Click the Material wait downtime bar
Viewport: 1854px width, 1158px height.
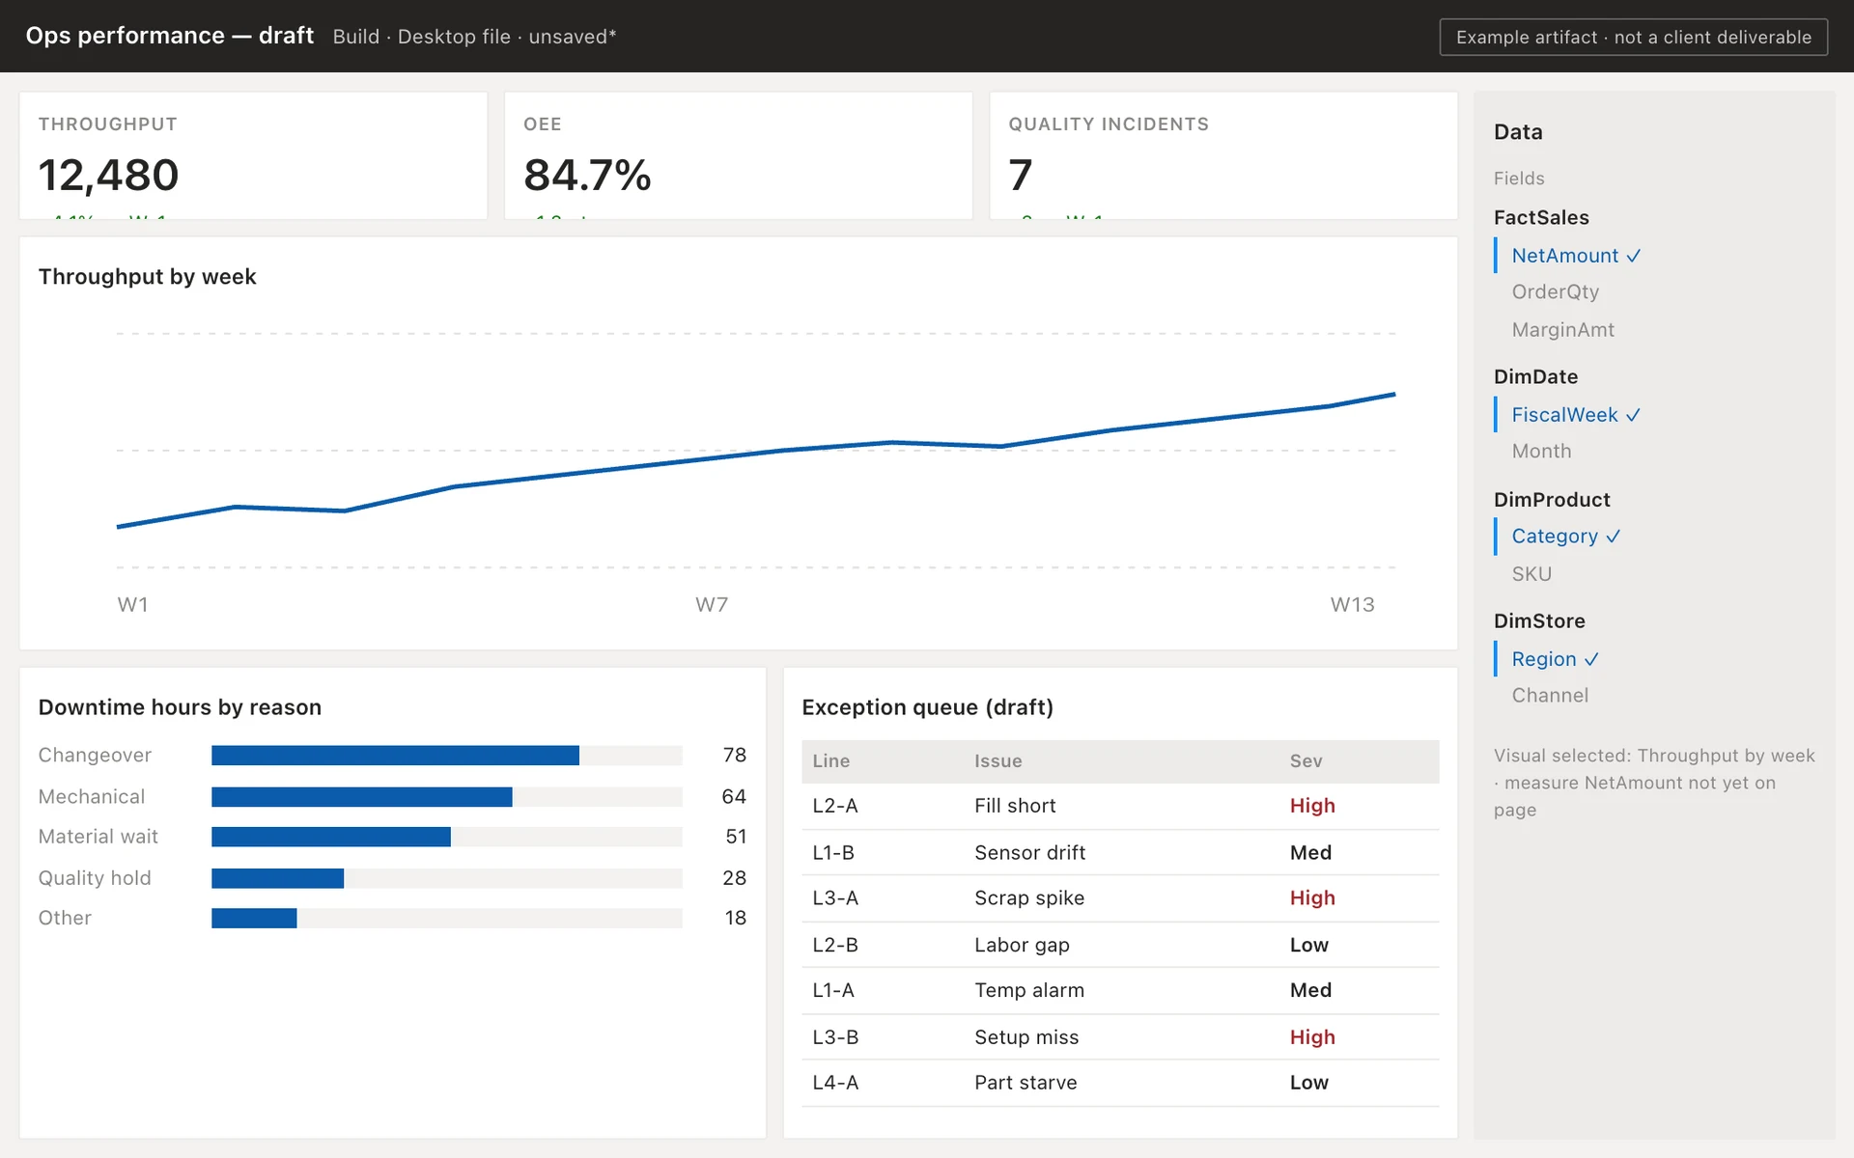coord(331,837)
